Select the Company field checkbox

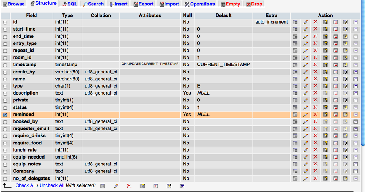tap(5, 172)
